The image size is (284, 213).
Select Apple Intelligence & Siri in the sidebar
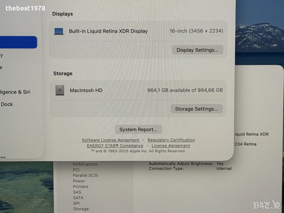(x=15, y=92)
